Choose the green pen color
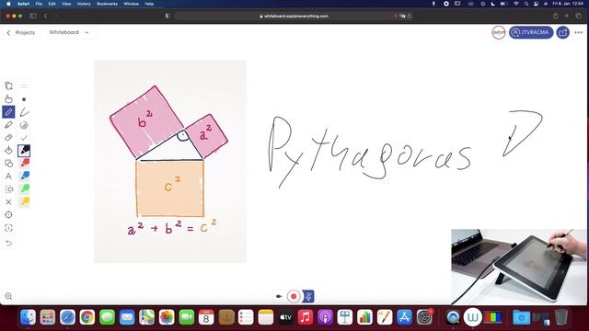The image size is (589, 331). 25,188
